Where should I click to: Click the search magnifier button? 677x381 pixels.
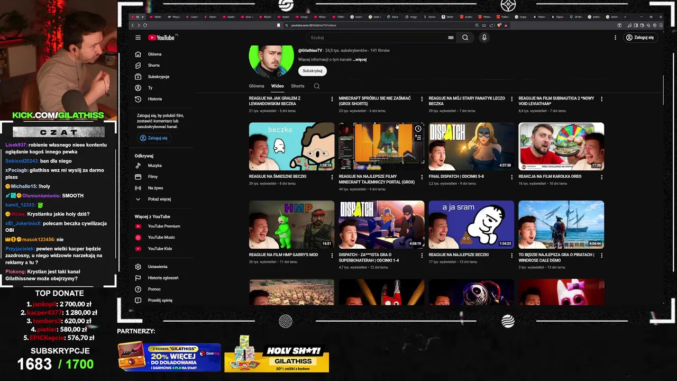[465, 38]
